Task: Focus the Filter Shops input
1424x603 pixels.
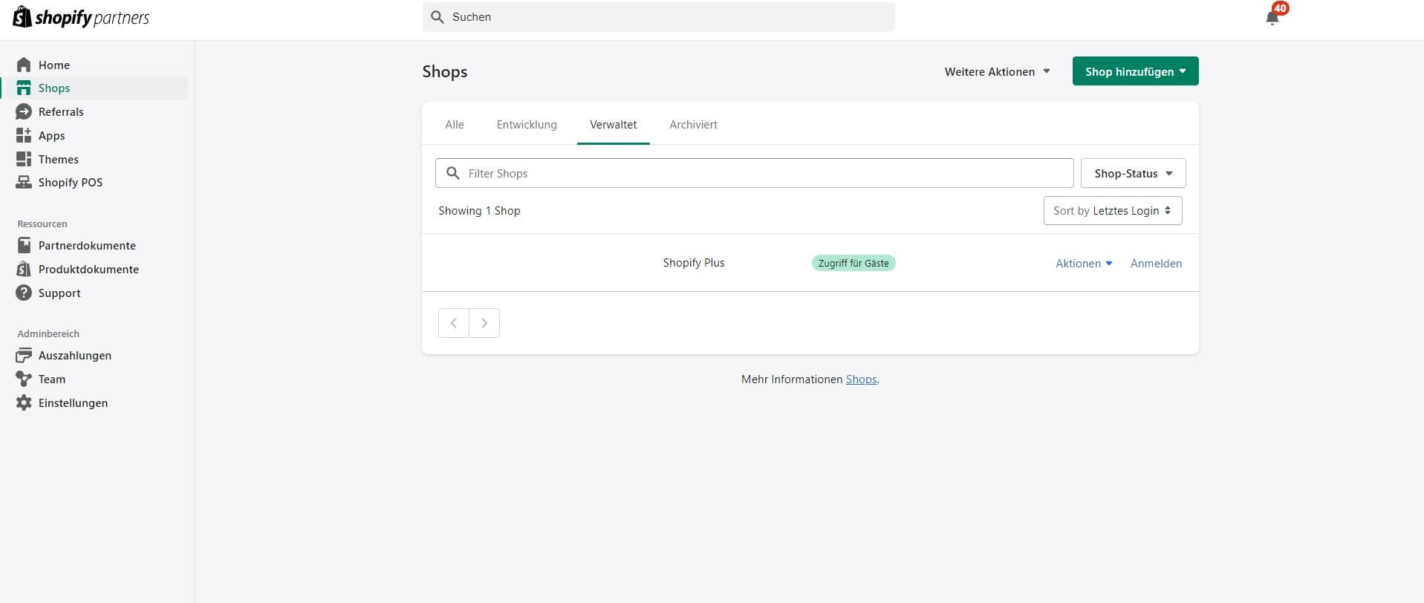Action: click(755, 173)
